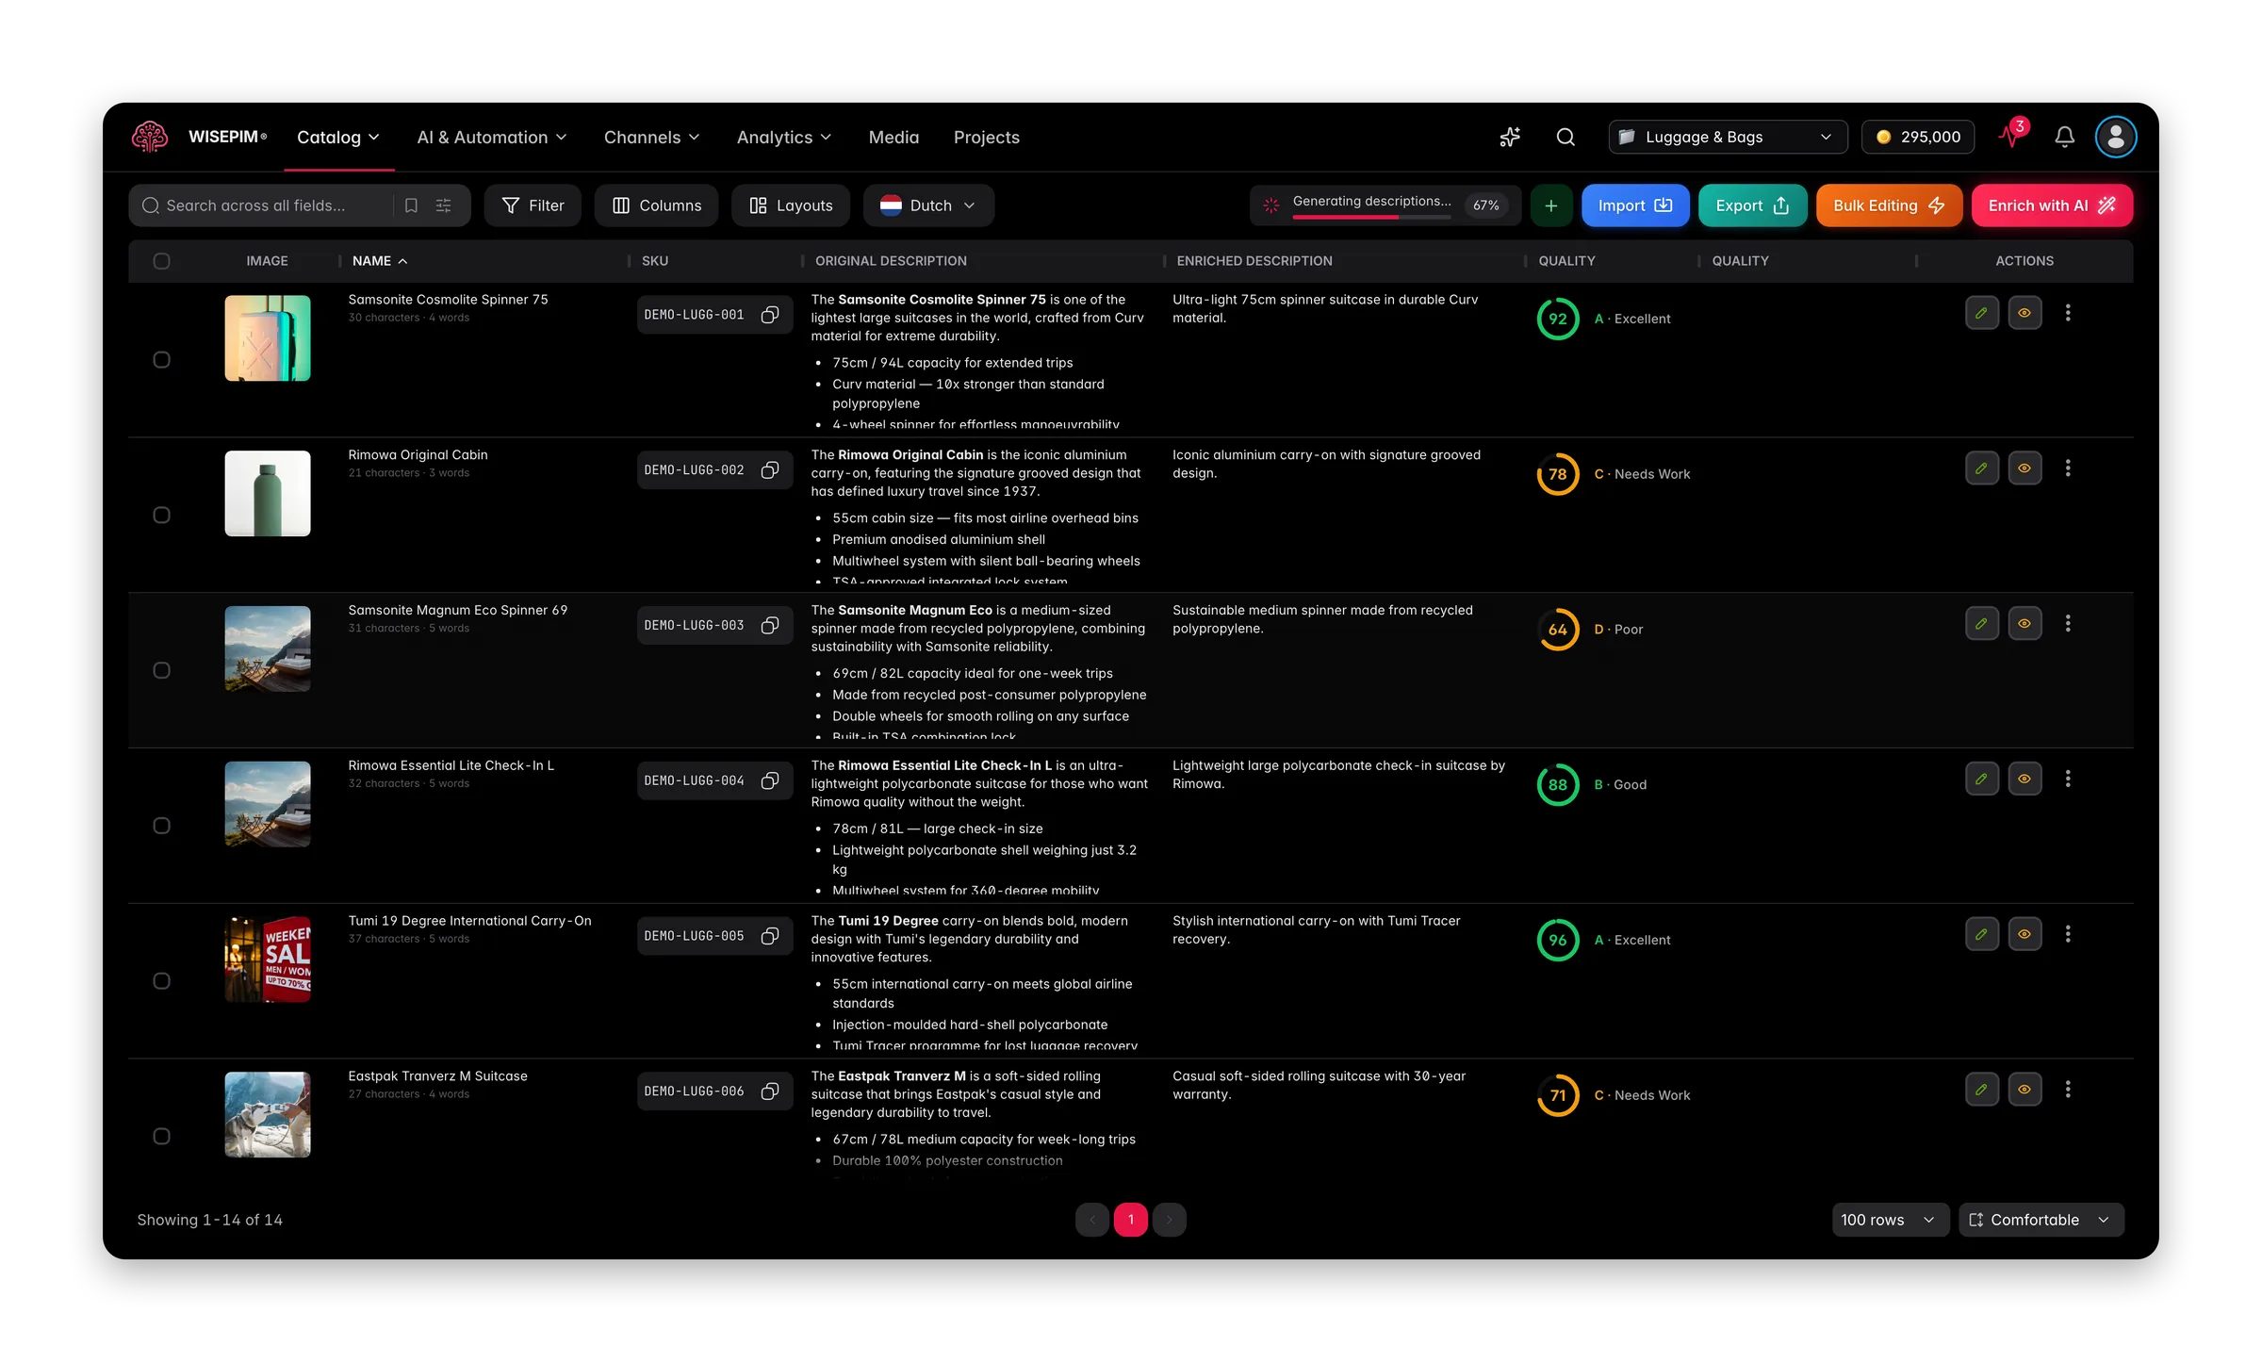This screenshot has width=2262, height=1362.
Task: Click the green plus add product button
Action: 1551,205
